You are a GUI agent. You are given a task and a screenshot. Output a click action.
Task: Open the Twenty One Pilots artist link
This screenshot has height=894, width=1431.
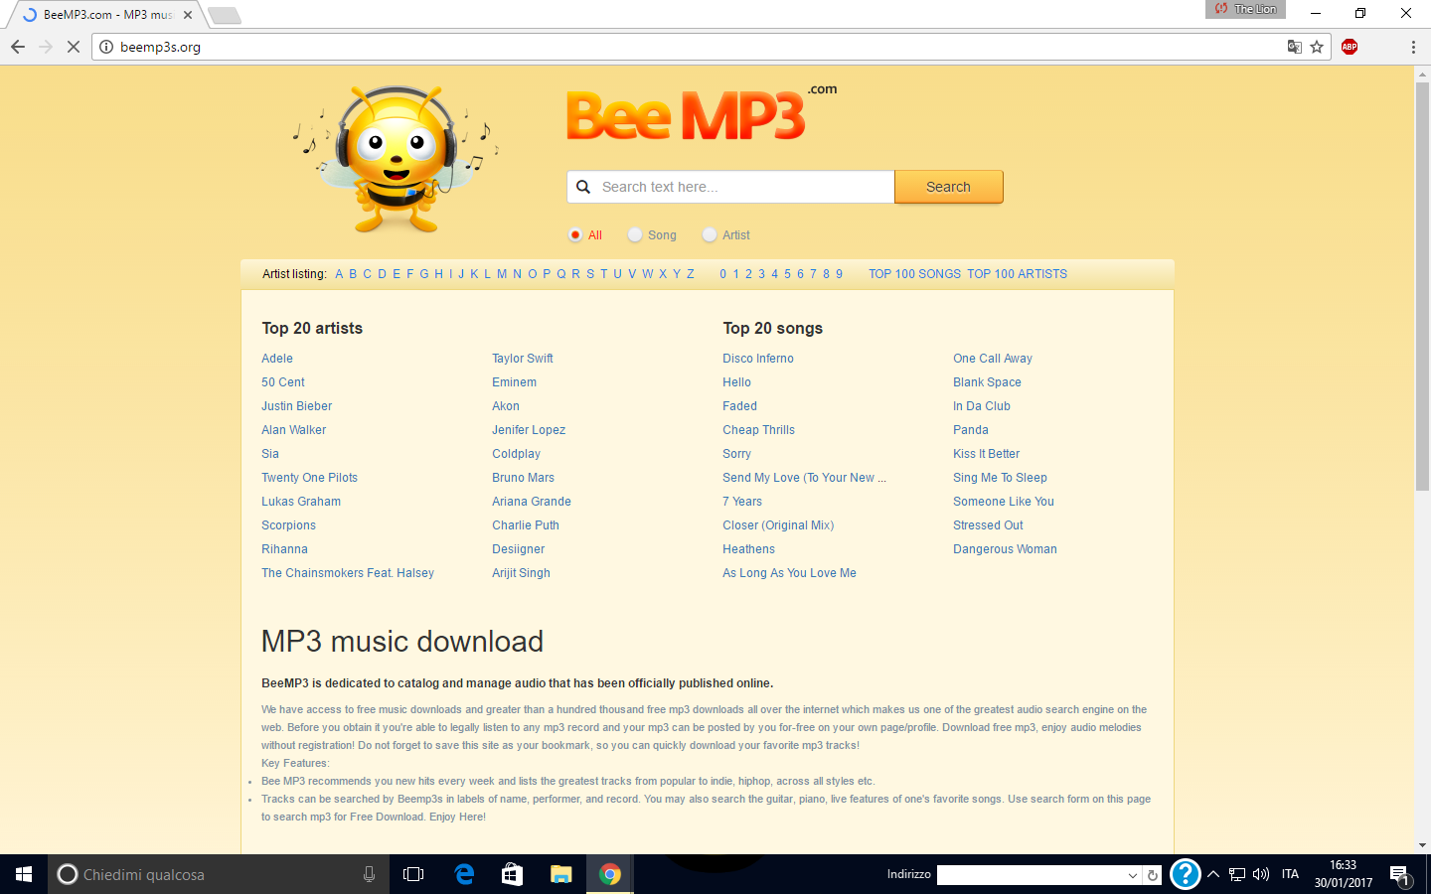(x=309, y=478)
